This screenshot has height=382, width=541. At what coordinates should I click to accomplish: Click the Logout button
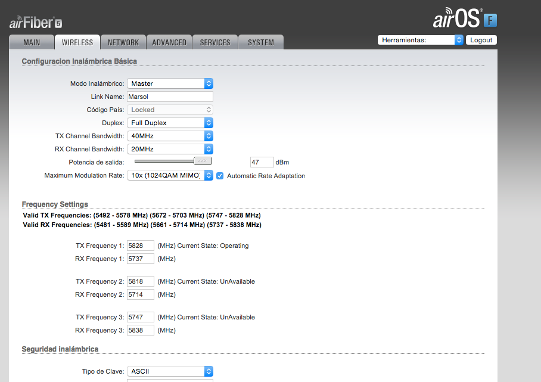[481, 40]
